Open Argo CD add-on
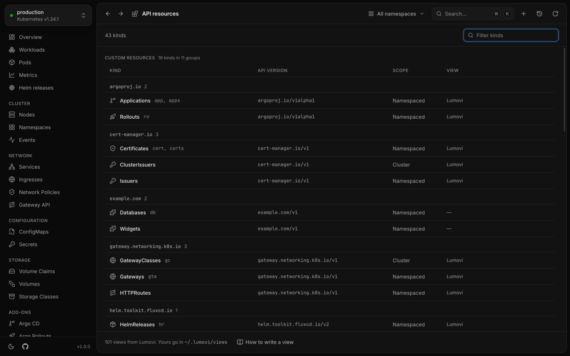The image size is (570, 356). pyautogui.click(x=48, y=324)
